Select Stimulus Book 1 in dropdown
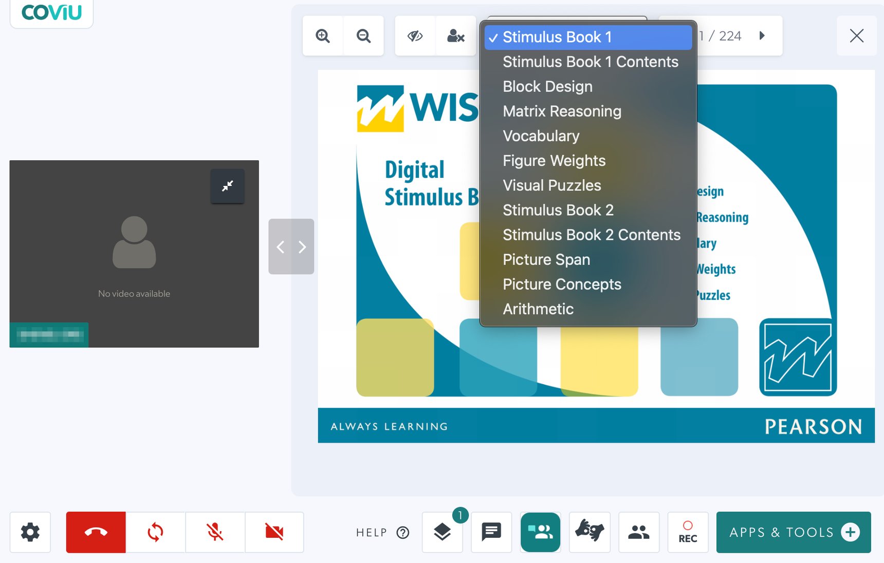 click(588, 37)
